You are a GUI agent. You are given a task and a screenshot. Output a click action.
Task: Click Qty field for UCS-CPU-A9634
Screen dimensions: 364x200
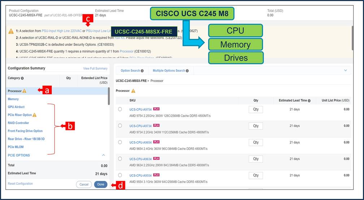256,159
